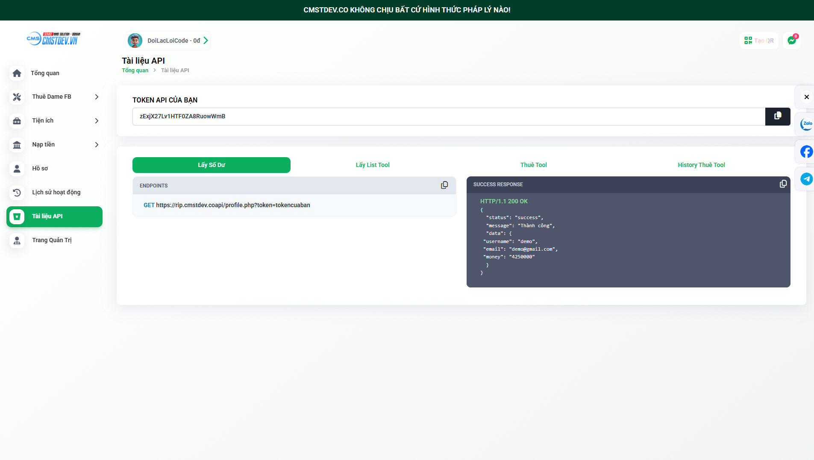Open the Zalo contact shortcut
Viewport: 814px width, 460px height.
point(806,124)
